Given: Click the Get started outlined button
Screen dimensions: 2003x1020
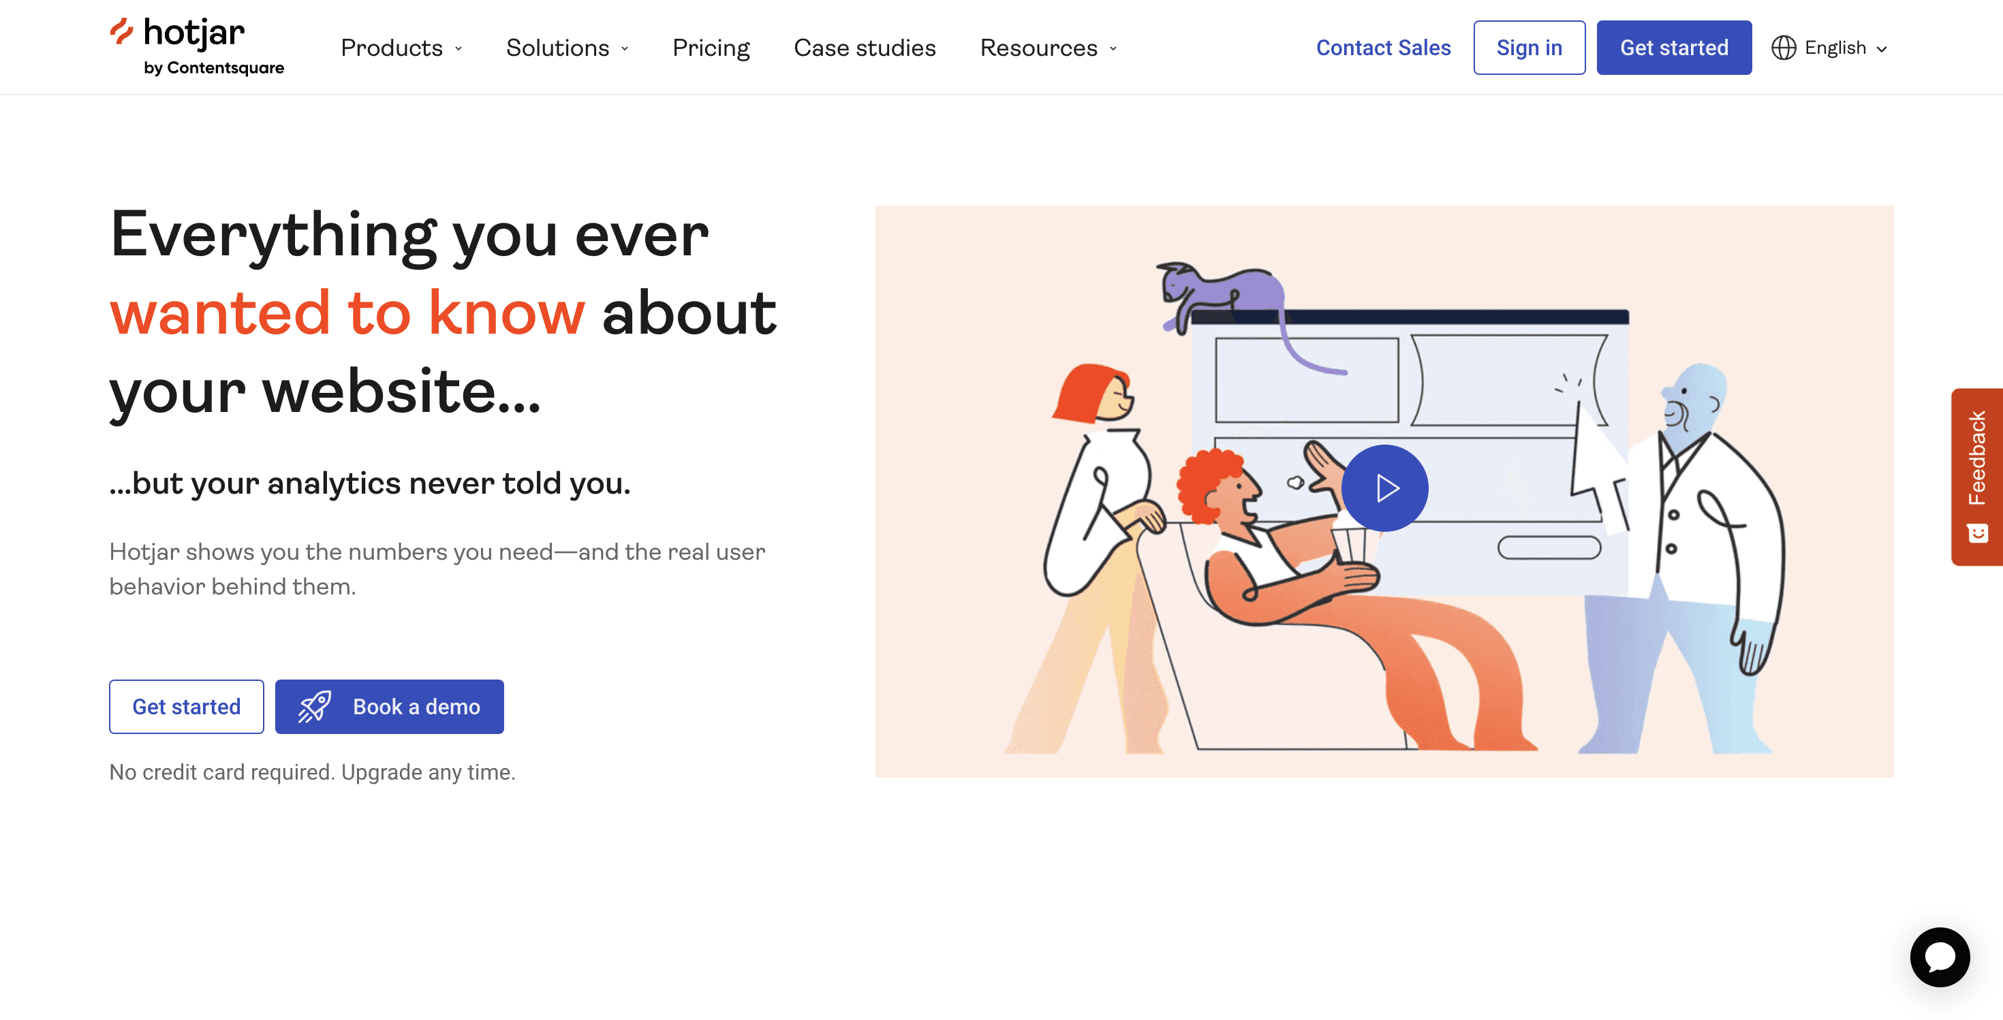Looking at the screenshot, I should point(186,707).
